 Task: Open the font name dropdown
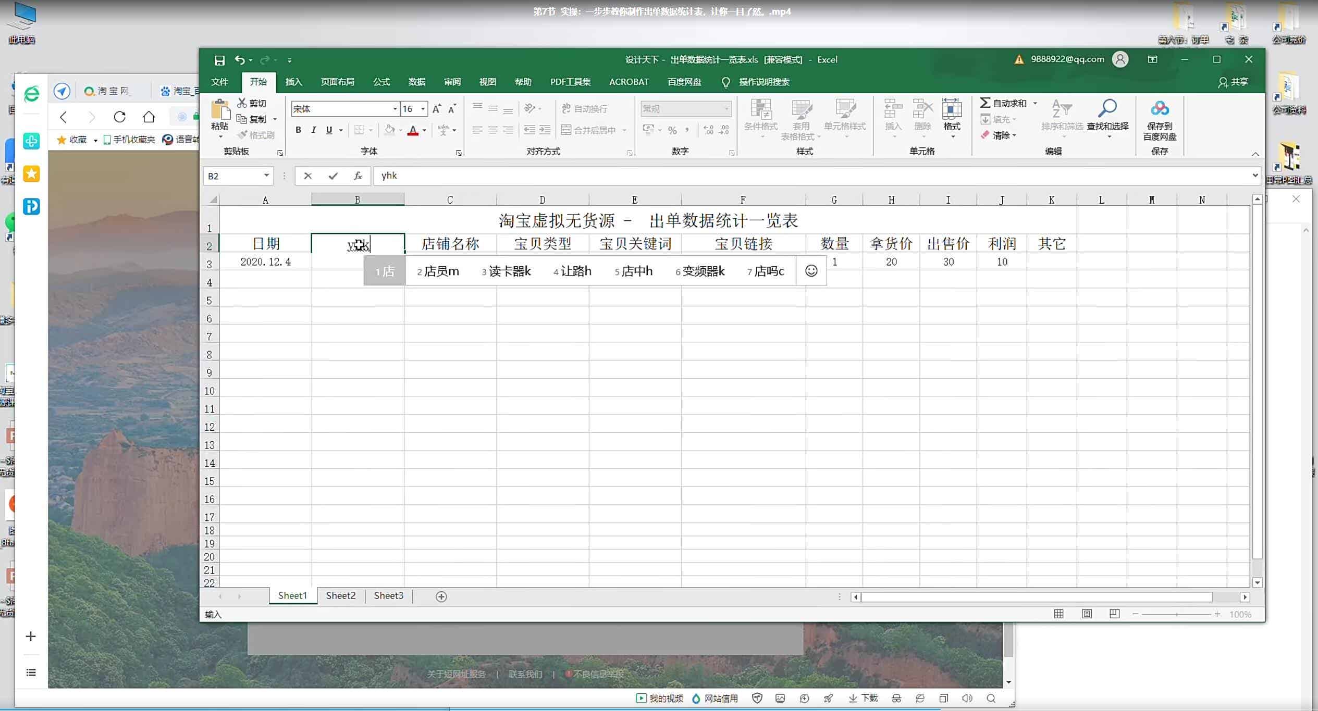[395, 109]
